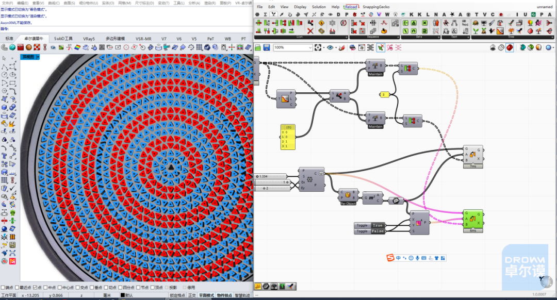
Task: Click the Open File icon in Grasshopper canvas toolbar
Action: pyautogui.click(x=258, y=47)
